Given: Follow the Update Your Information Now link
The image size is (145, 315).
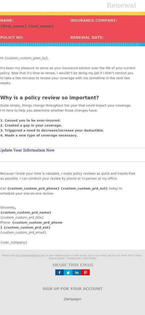Looking at the screenshot, I should (27, 150).
